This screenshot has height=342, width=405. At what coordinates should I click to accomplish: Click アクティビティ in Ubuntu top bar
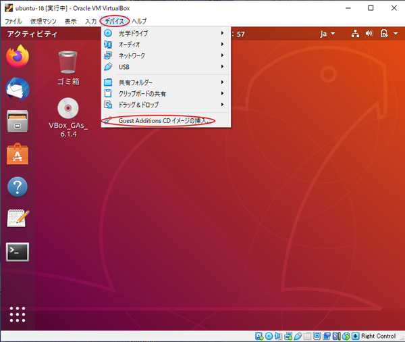[32, 34]
